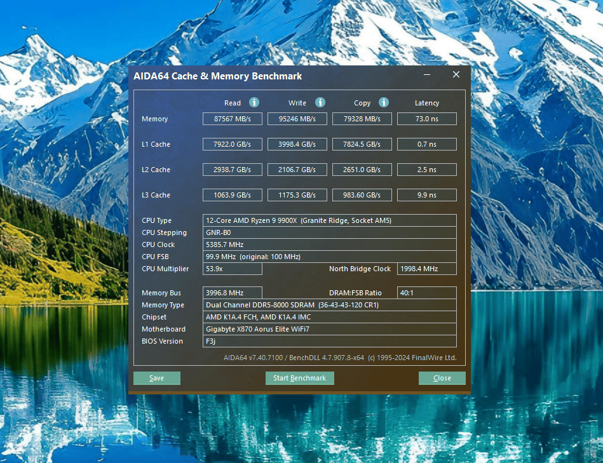
Task: Select the Memory Copy value 79328 MB/s
Action: (362, 119)
